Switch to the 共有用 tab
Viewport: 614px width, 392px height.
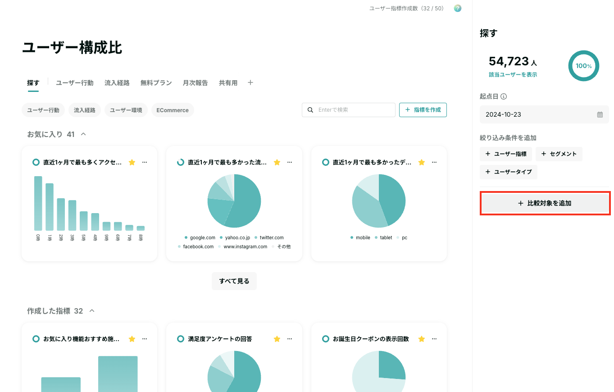point(228,83)
